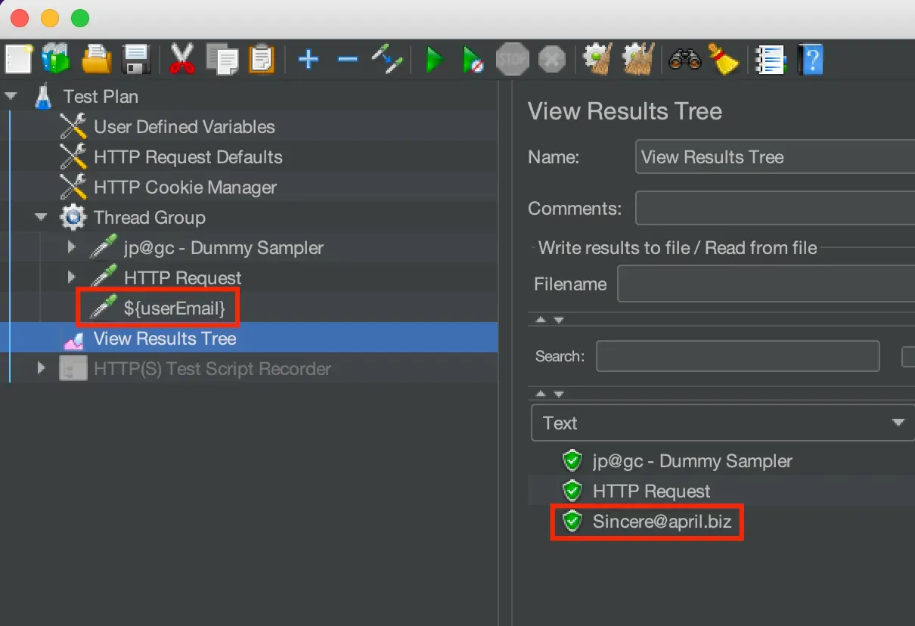Open the Text renderer dropdown
The width and height of the screenshot is (915, 626).
pos(722,423)
